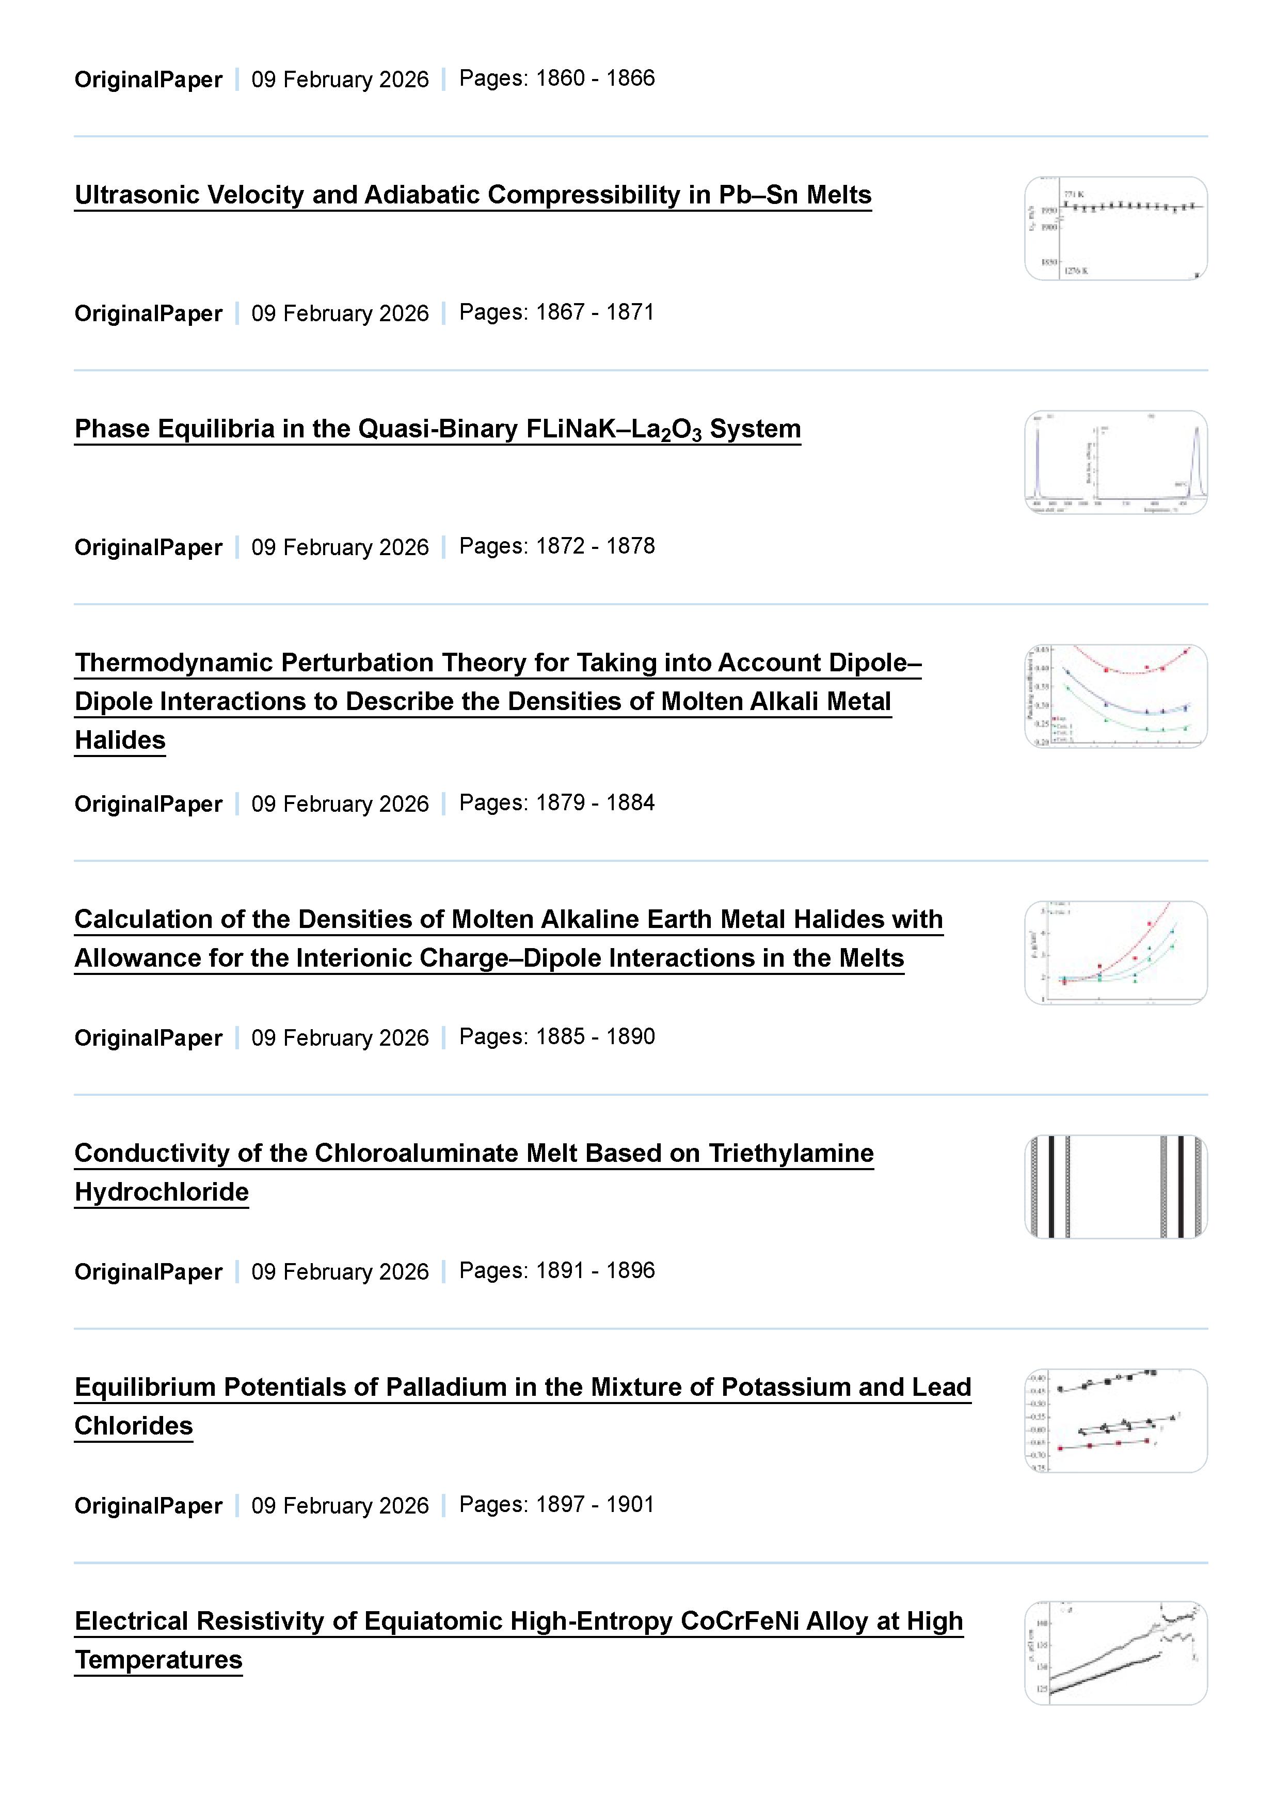Click the Dipole–Dipole Interactions chart thumbnail
The width and height of the screenshot is (1276, 1811).
point(1115,697)
